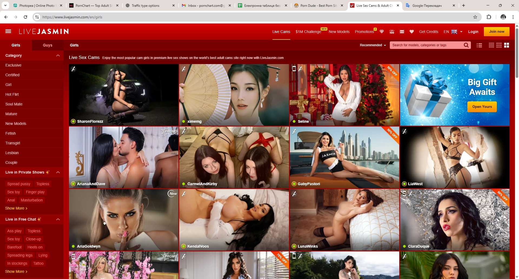
Task: Click the model search input field
Action: point(427,45)
